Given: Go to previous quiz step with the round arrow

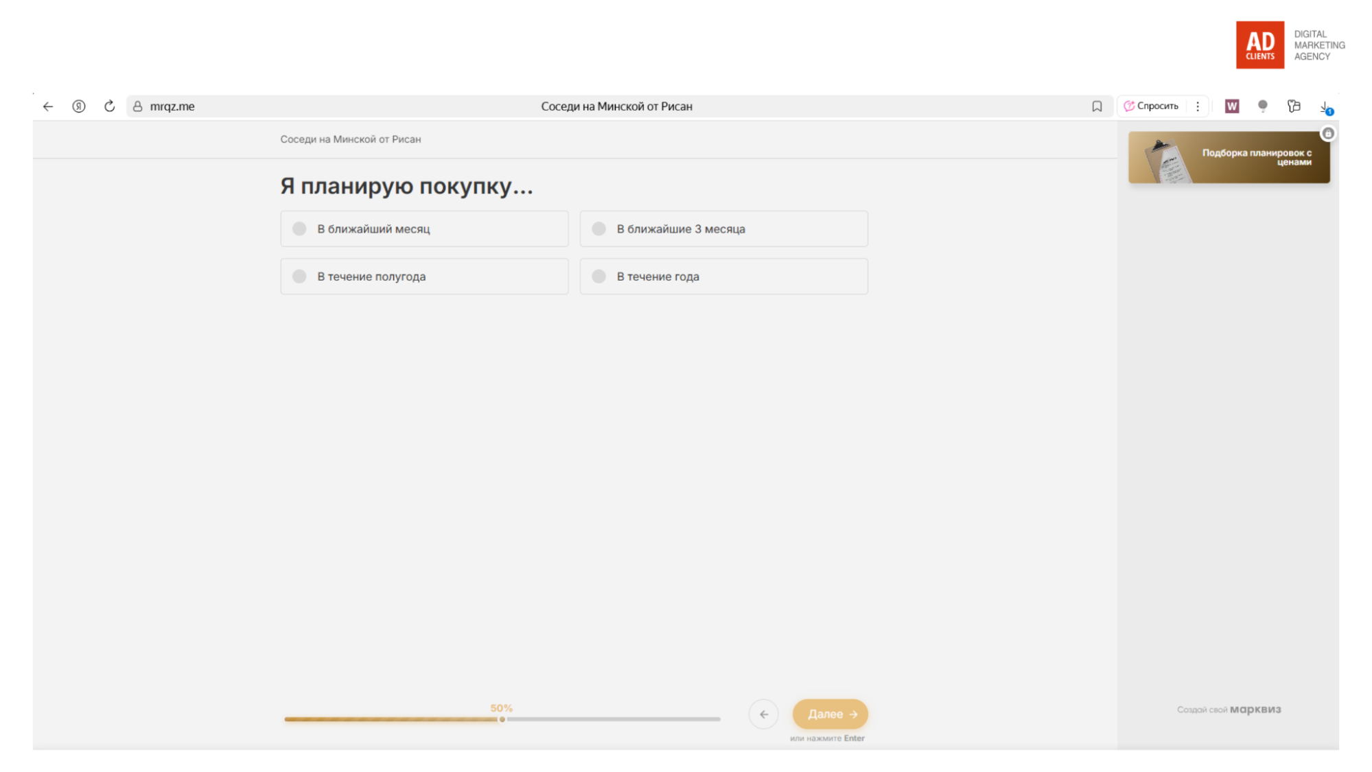Looking at the screenshot, I should pyautogui.click(x=763, y=714).
